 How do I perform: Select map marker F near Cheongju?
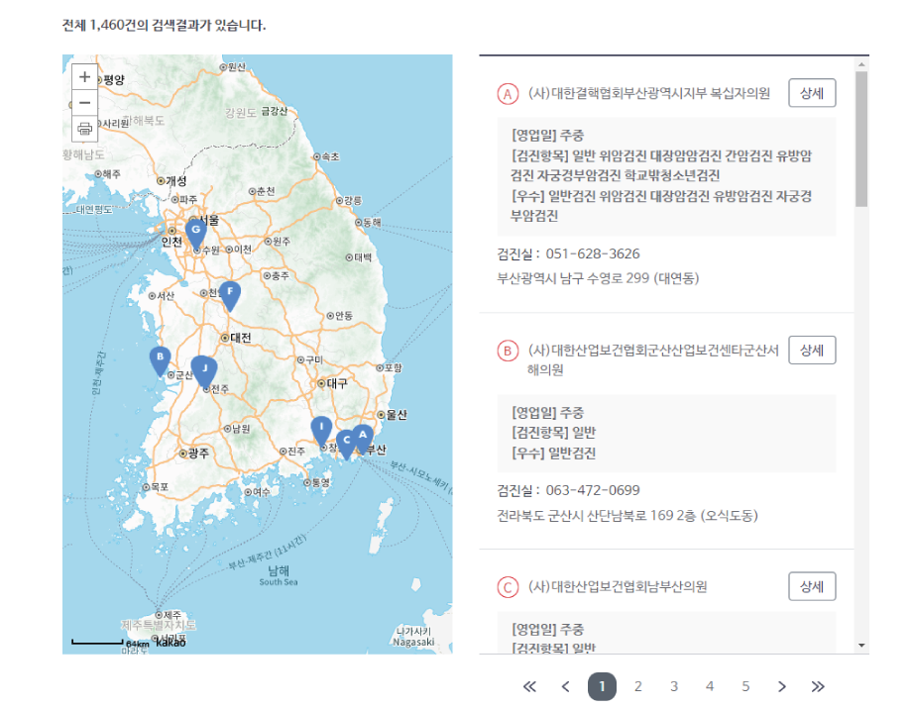pos(229,291)
